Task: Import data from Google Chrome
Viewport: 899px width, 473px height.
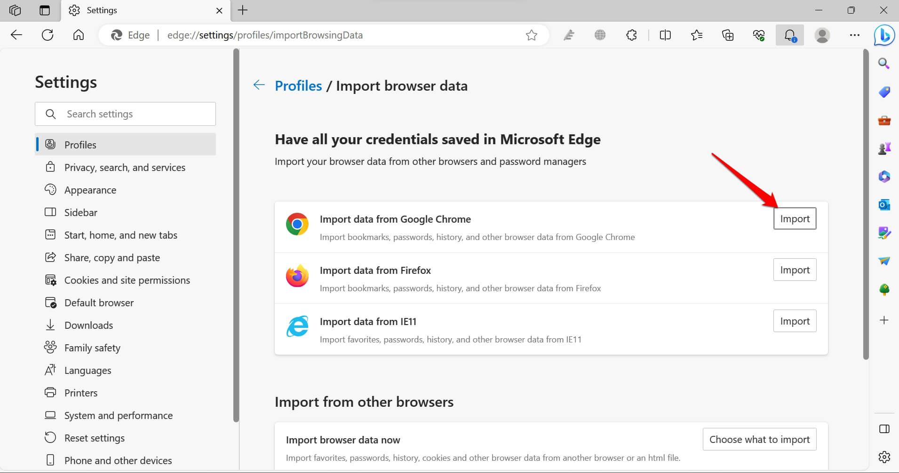Action: (795, 219)
